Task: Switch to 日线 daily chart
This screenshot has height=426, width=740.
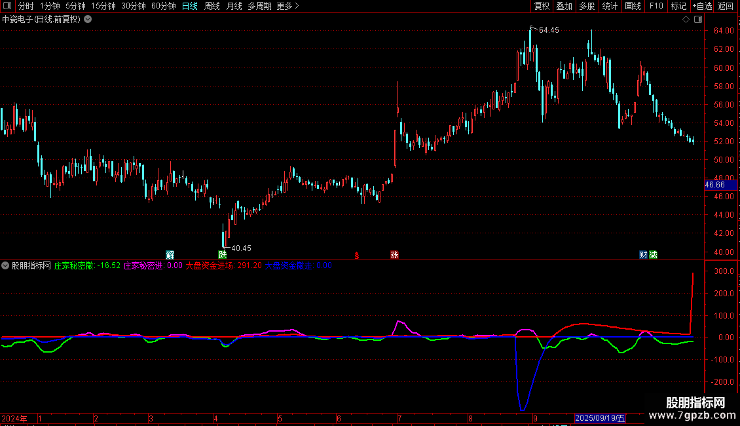Action: tap(190, 6)
